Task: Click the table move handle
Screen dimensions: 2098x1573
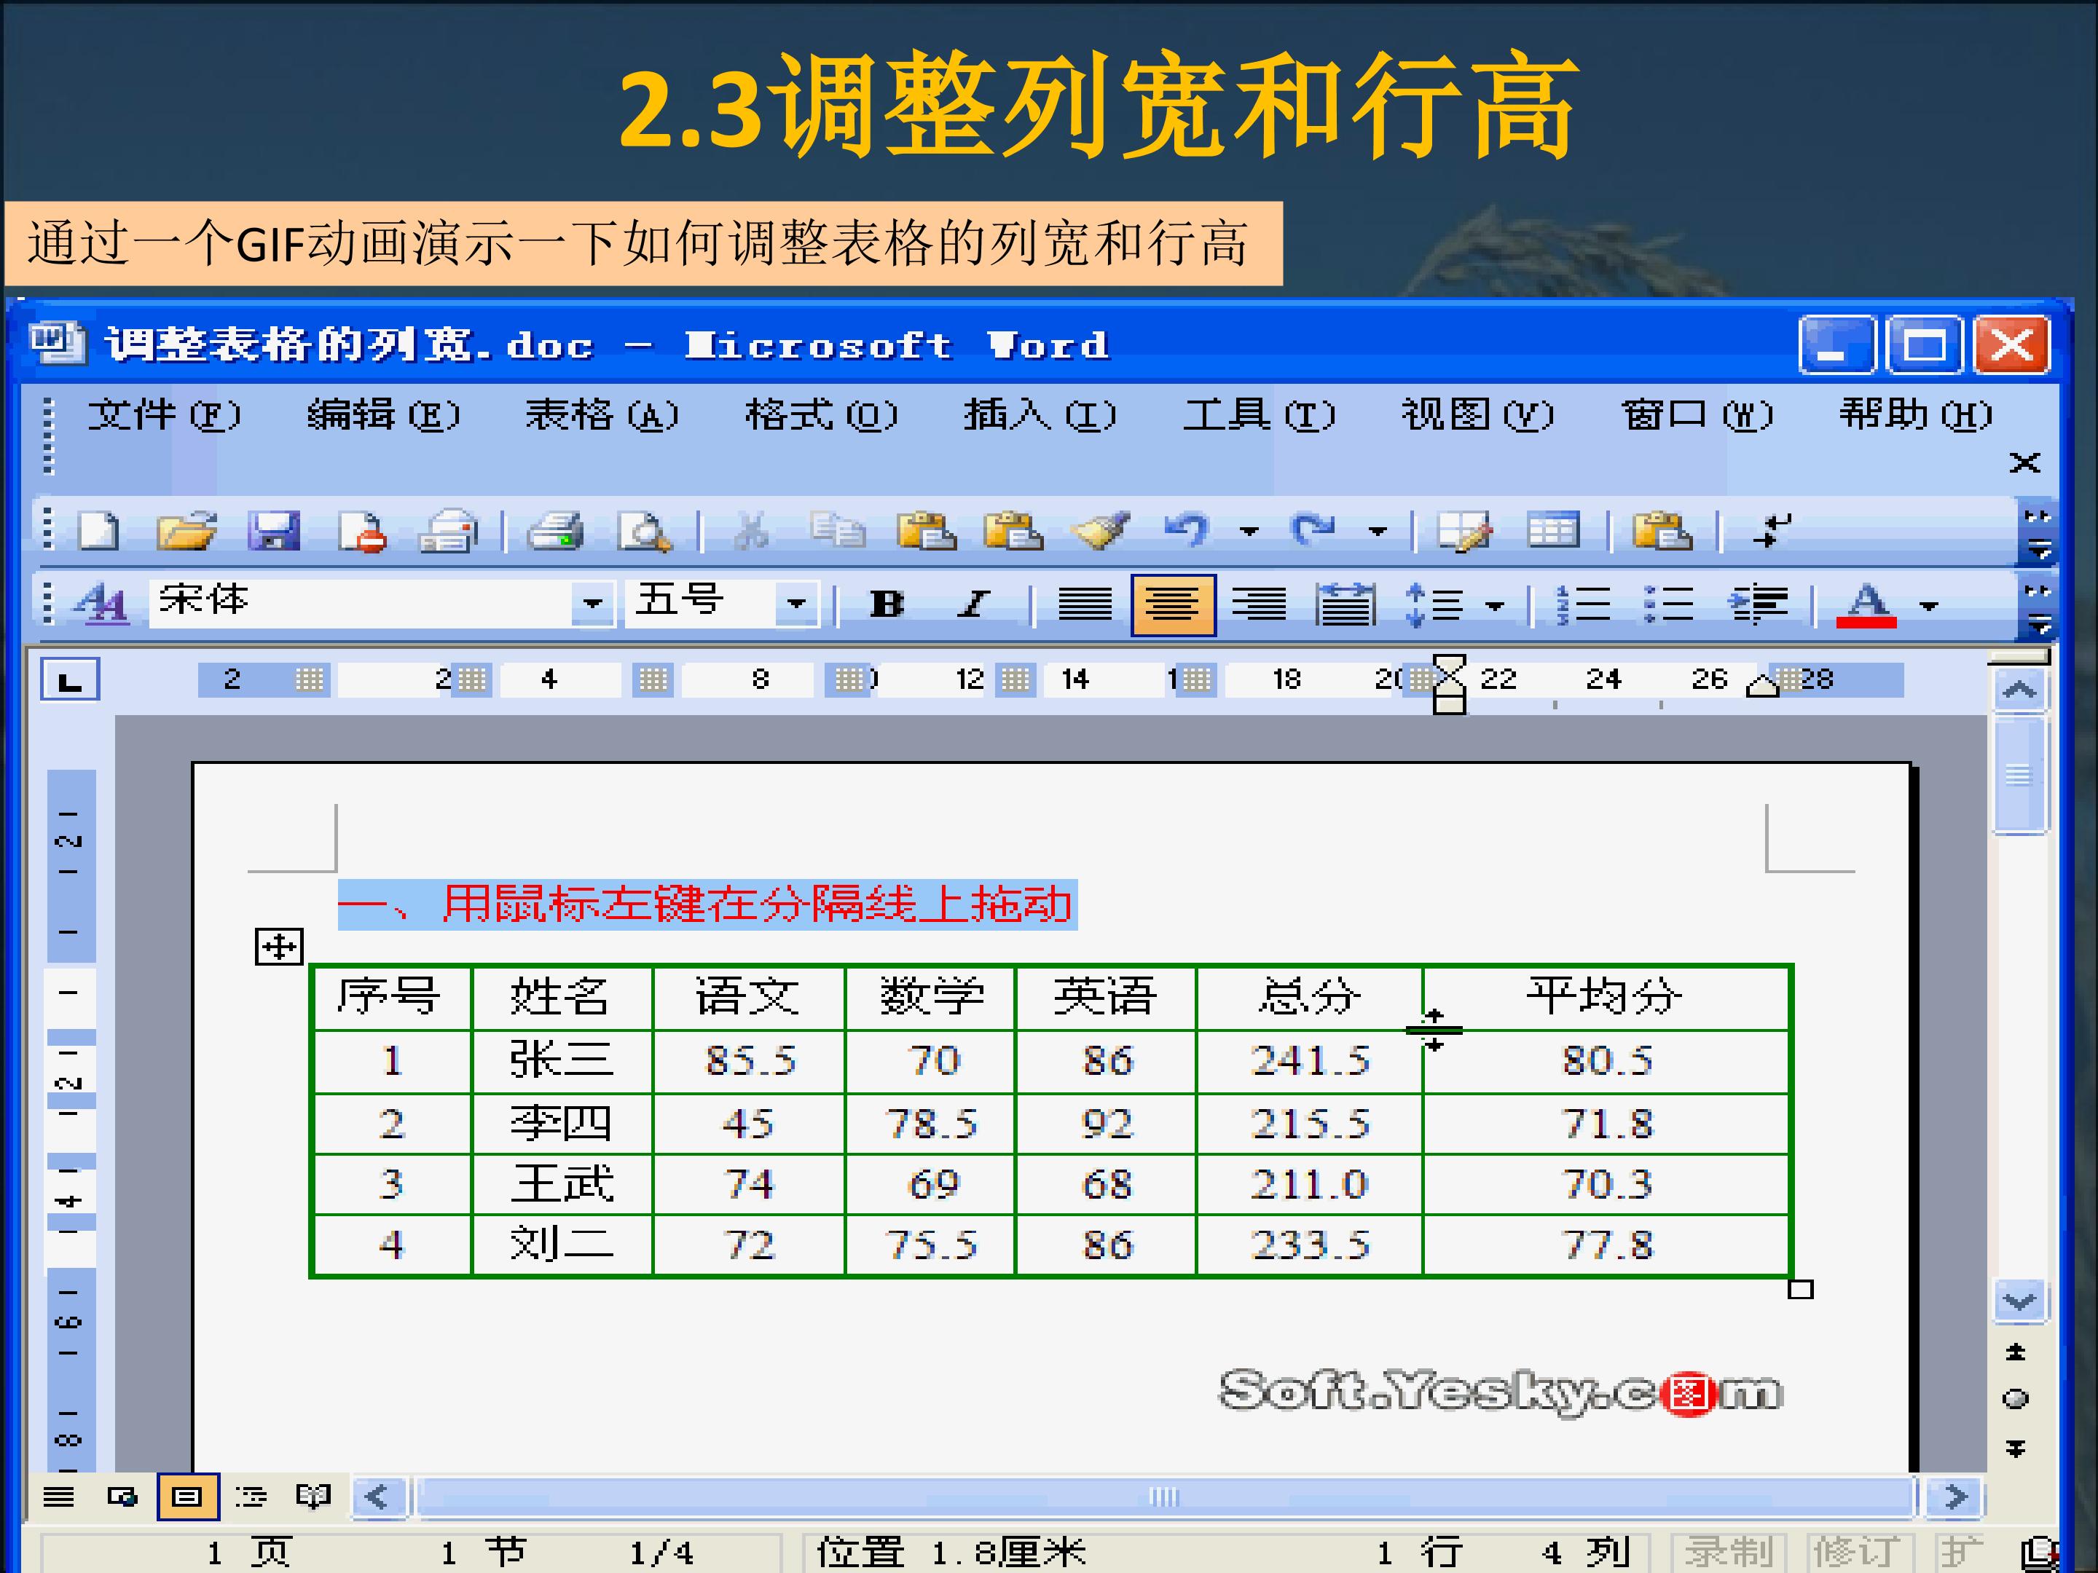Action: coord(279,946)
